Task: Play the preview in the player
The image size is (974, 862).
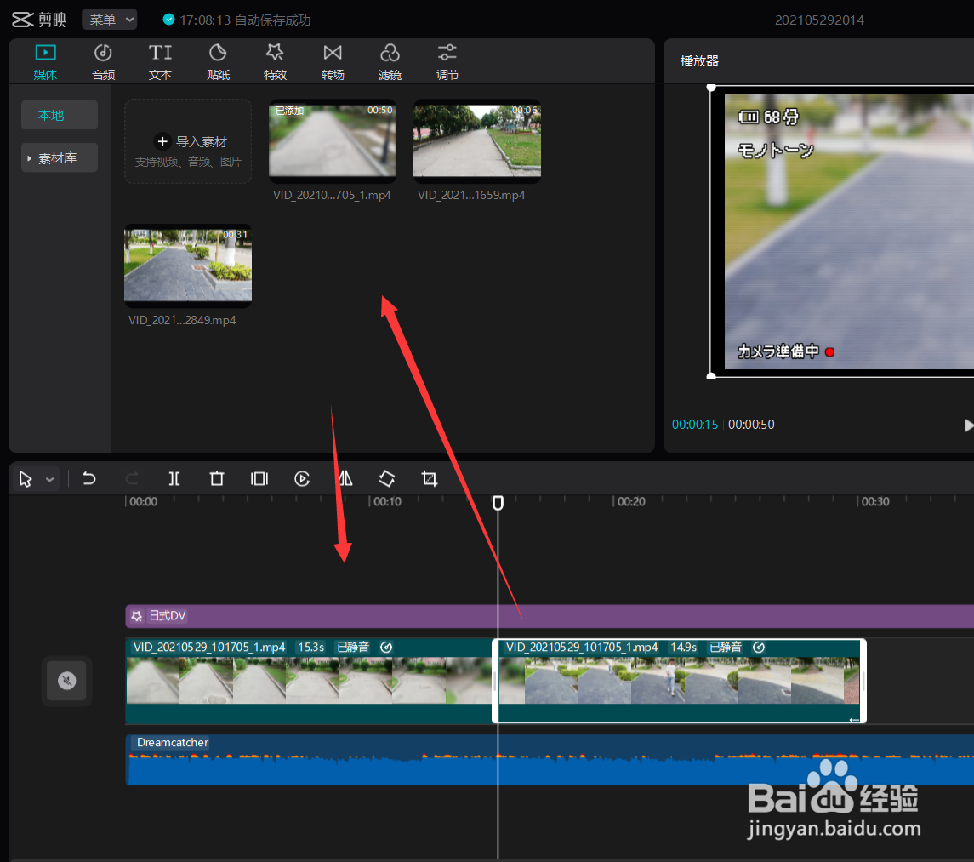Action: (968, 425)
